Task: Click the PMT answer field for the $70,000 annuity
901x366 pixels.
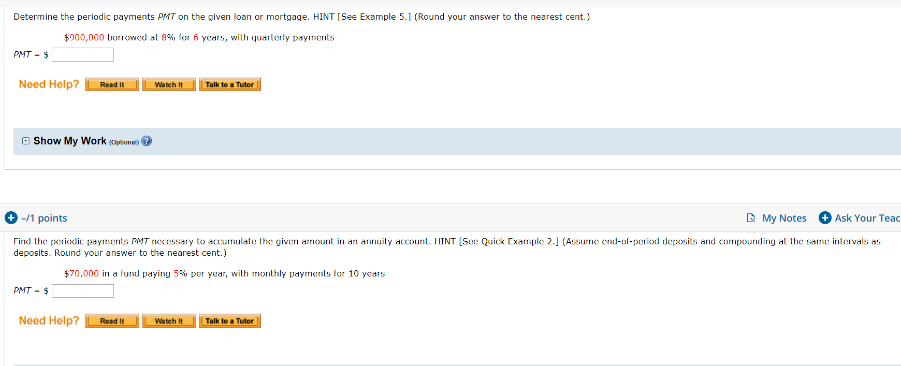Action: click(x=83, y=291)
